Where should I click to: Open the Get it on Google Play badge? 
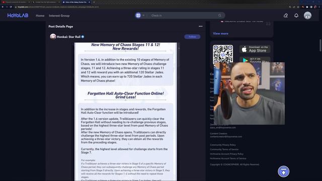[x=255, y=60]
